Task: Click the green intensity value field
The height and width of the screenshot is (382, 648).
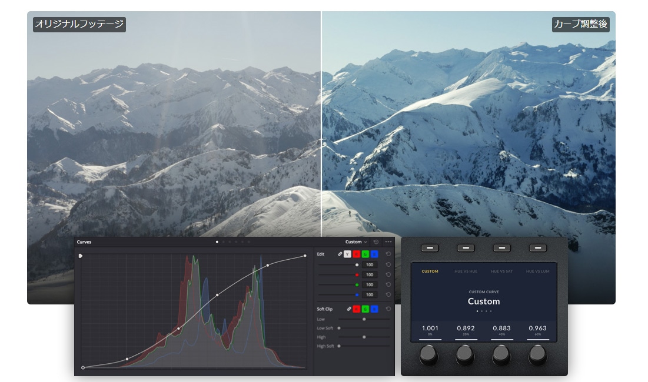Action: point(370,284)
